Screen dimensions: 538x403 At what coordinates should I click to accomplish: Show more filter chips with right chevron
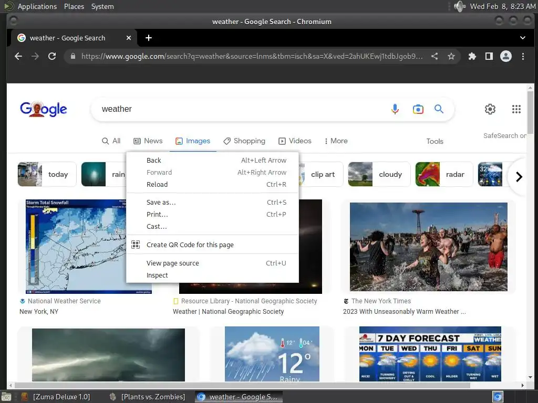(519, 177)
